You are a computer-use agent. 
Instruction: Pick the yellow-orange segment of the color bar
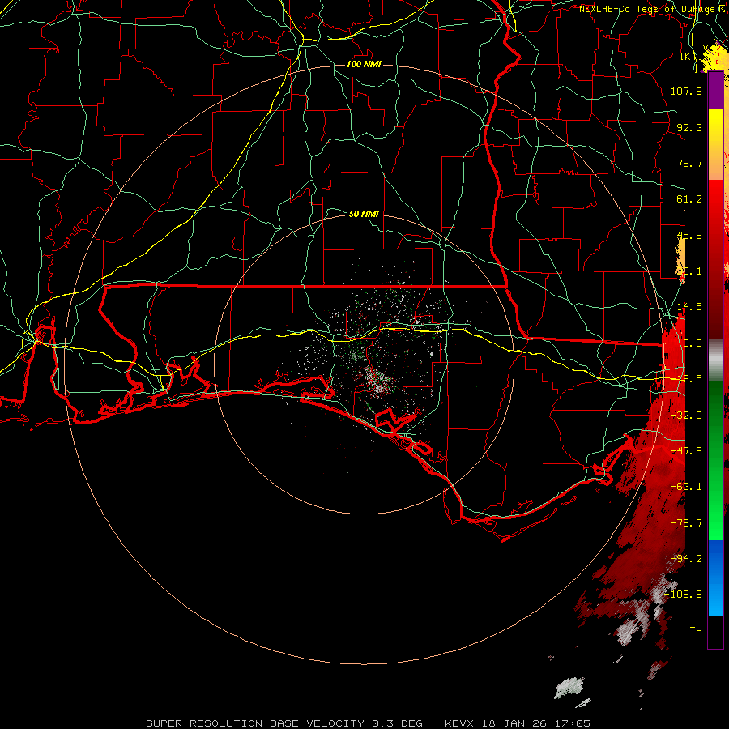[715, 144]
